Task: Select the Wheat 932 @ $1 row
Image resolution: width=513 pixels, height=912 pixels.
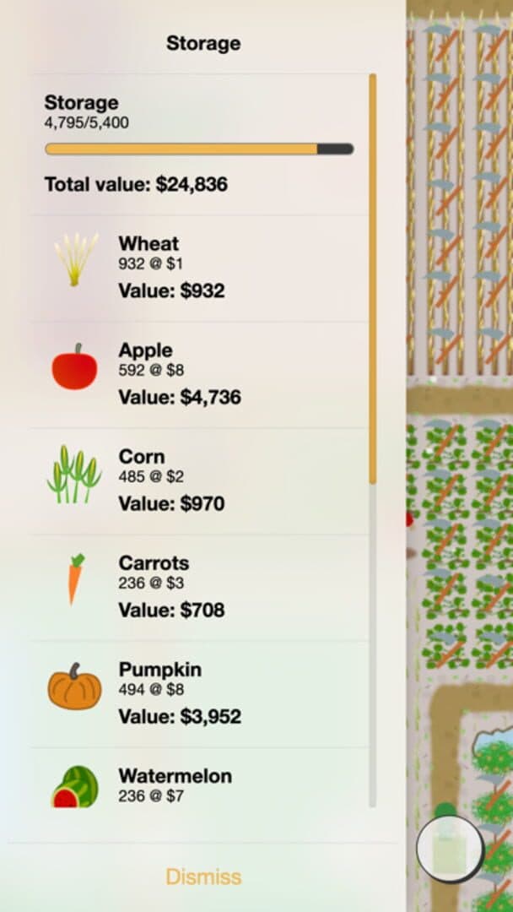Action: 199,269
